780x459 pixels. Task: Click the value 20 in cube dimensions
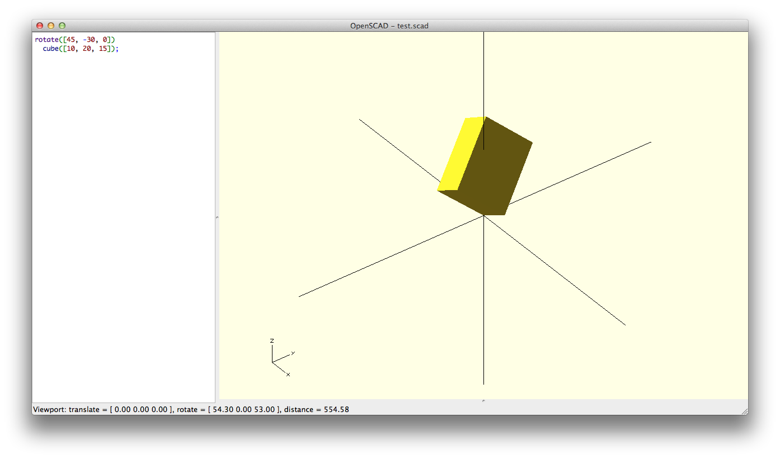pyautogui.click(x=87, y=49)
